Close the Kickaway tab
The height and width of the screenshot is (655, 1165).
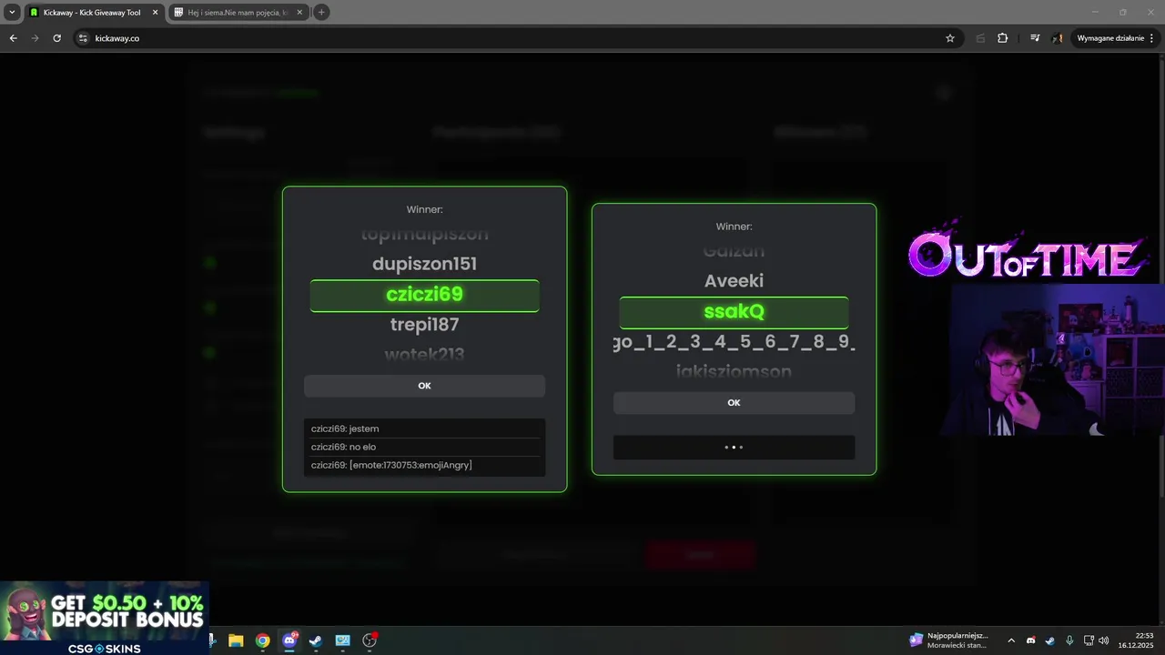[154, 13]
